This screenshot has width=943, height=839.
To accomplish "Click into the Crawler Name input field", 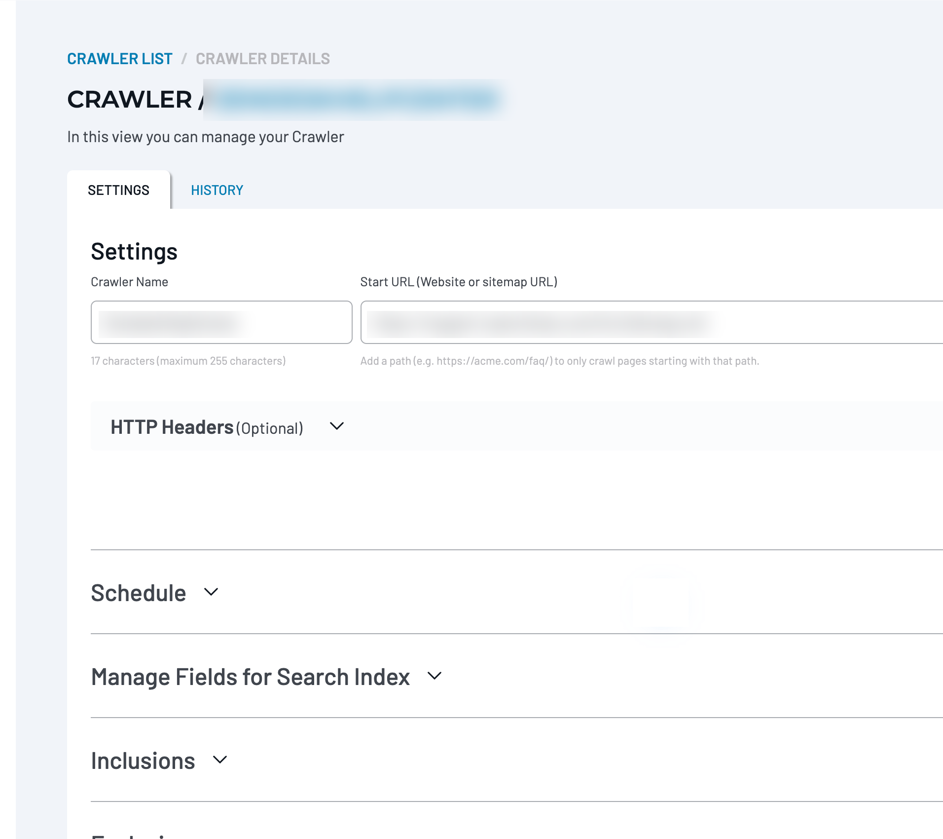I will pos(221,322).
